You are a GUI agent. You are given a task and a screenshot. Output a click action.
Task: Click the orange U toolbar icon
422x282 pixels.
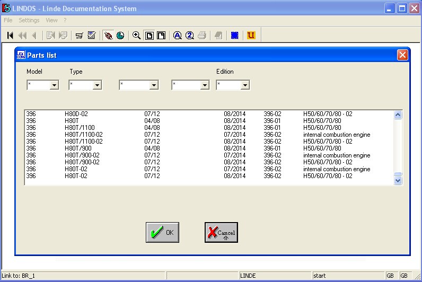pos(251,35)
